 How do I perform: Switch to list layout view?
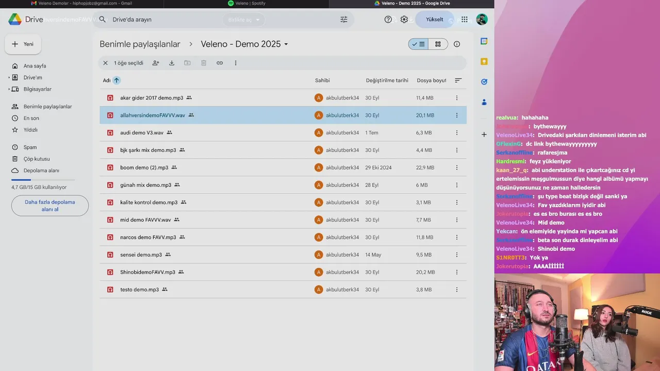[418, 44]
